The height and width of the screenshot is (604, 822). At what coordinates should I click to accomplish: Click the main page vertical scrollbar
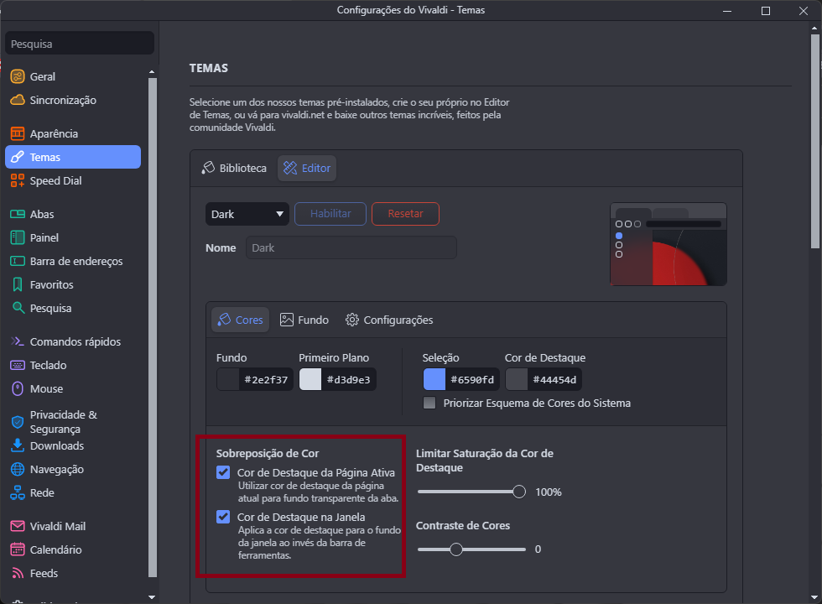pos(815,141)
